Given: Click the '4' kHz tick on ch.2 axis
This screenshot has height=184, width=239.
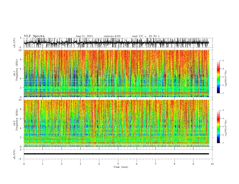Looking at the screenshot, I should click(21, 128).
